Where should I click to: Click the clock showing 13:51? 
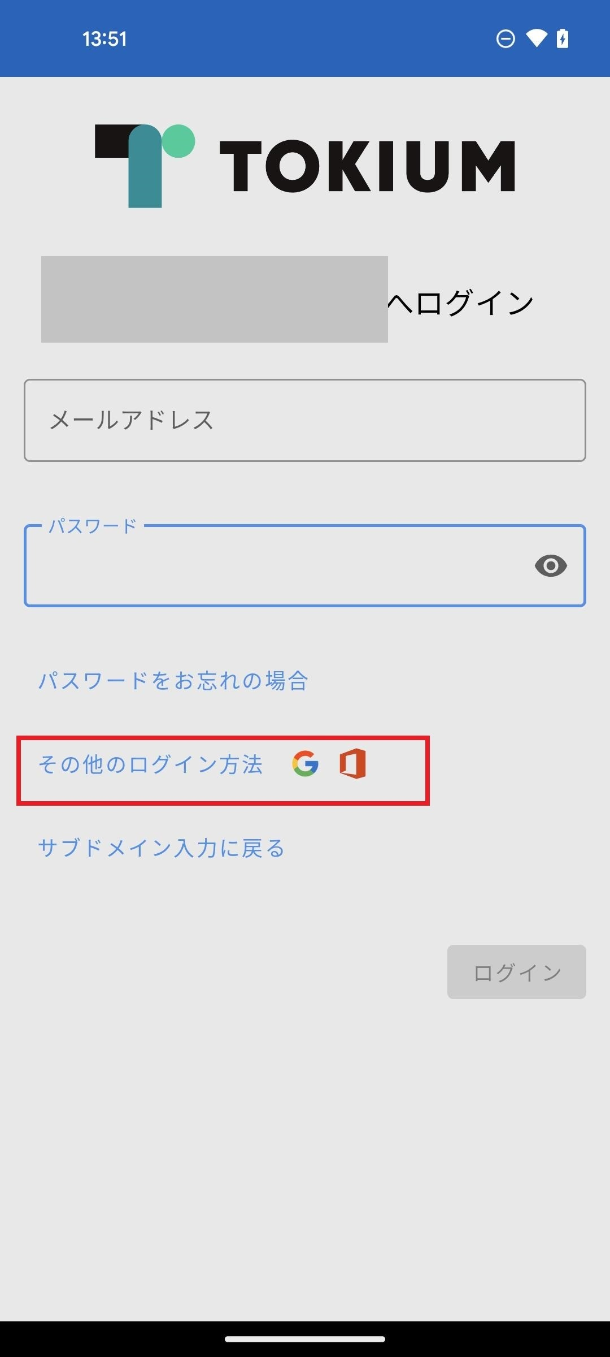point(104,38)
